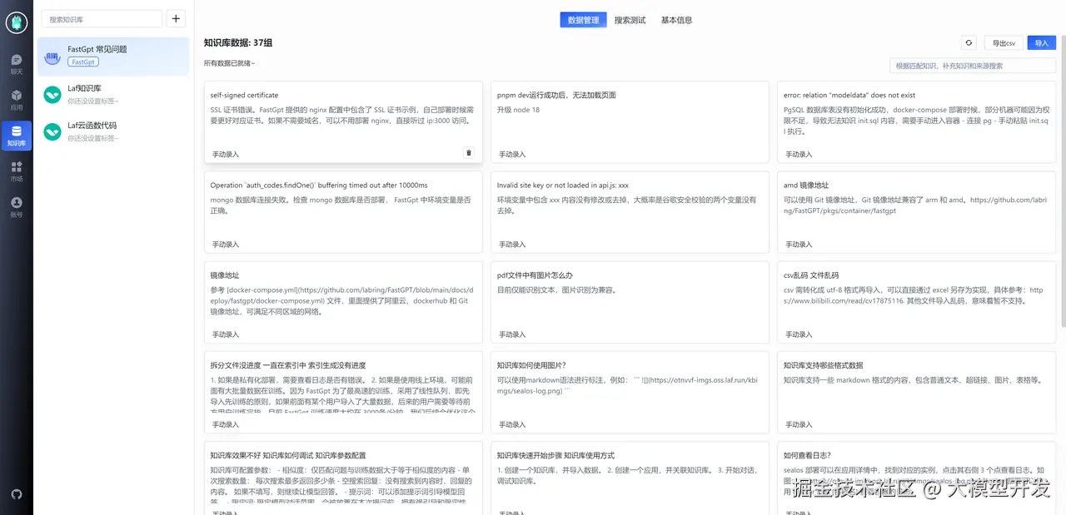Click the FastGpt tag label

[83, 62]
